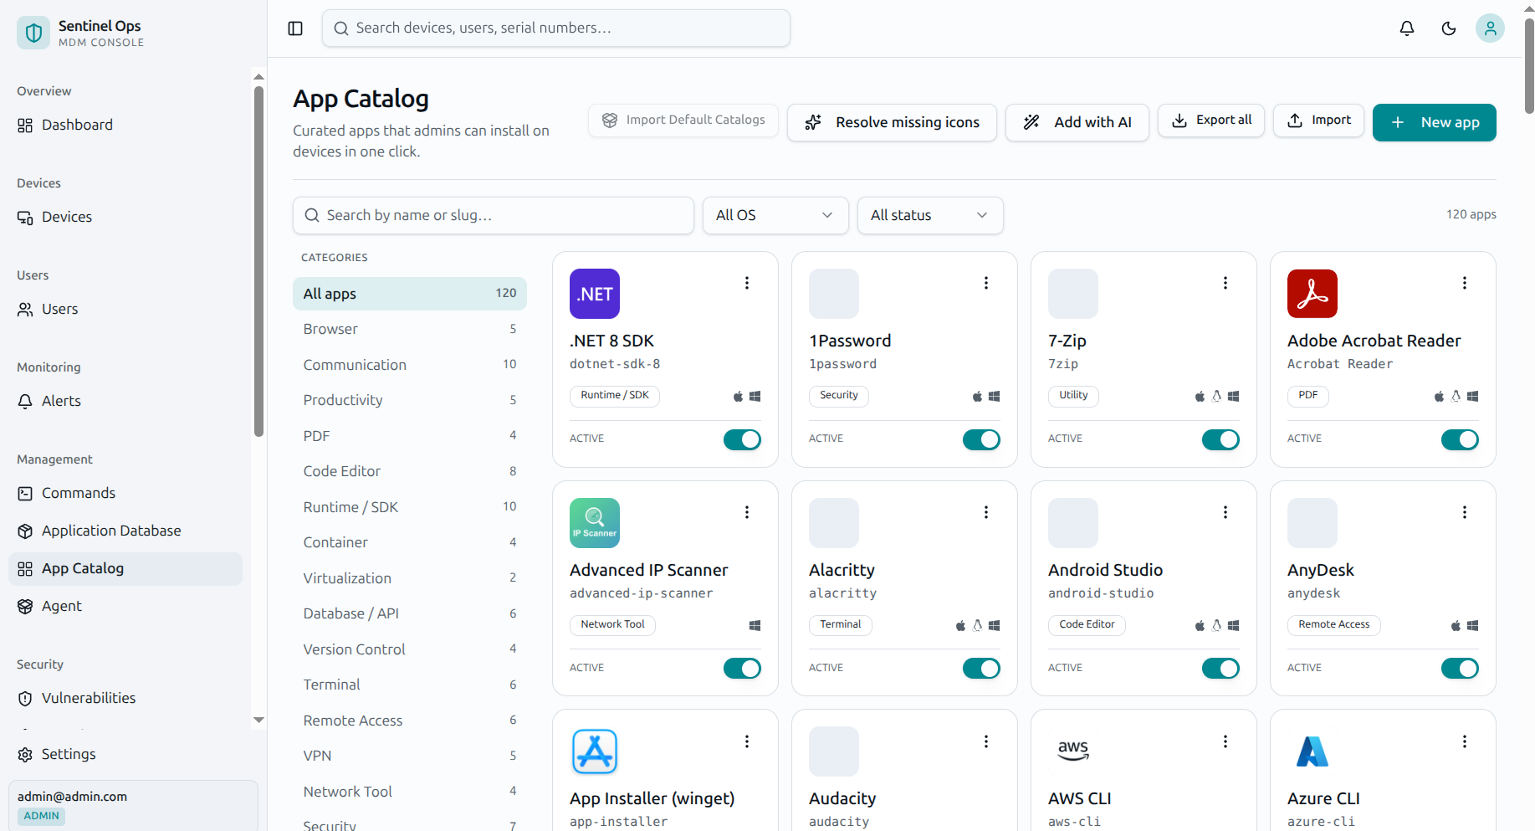This screenshot has width=1535, height=831.
Task: Filter by Productivity category
Action: pyautogui.click(x=410, y=400)
